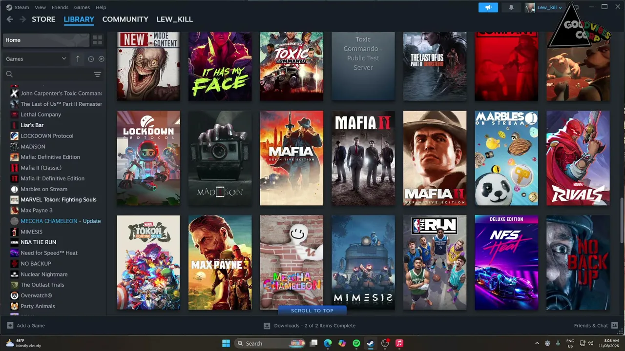This screenshot has width=625, height=351.
Task: Click the Home button in sidebar
Action: click(46, 40)
